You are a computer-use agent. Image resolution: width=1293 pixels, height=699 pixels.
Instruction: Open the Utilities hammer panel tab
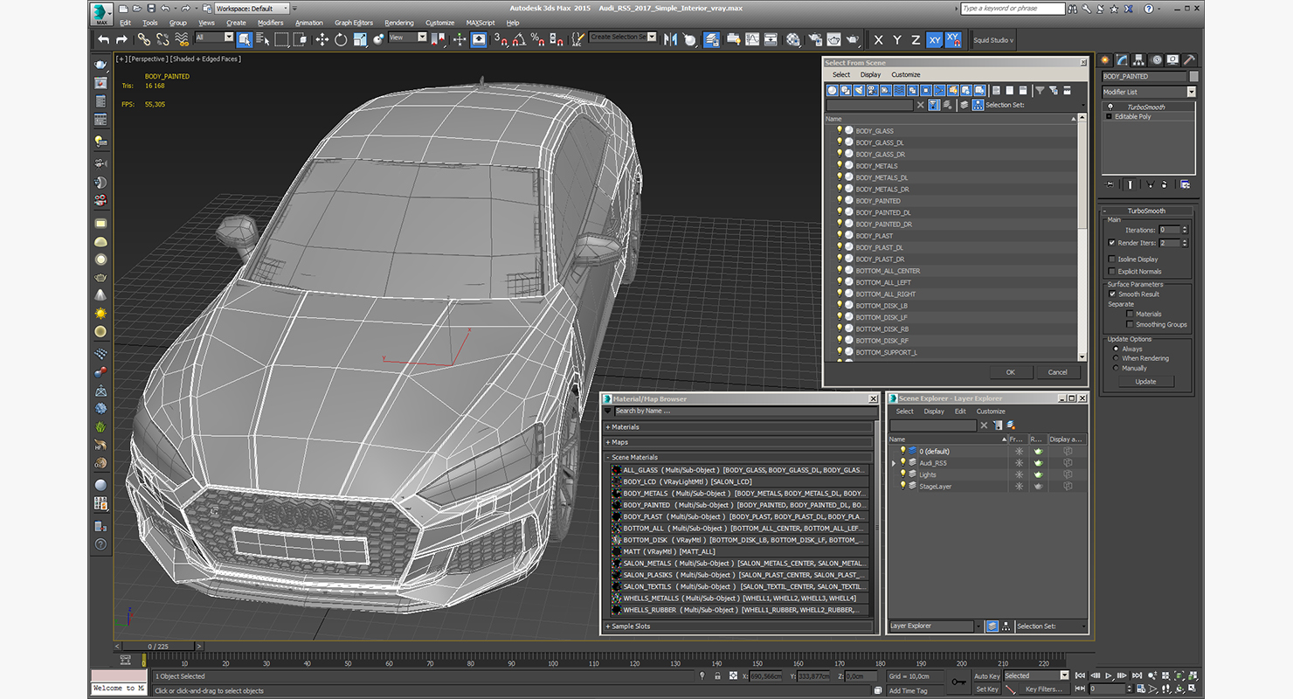tap(1189, 59)
